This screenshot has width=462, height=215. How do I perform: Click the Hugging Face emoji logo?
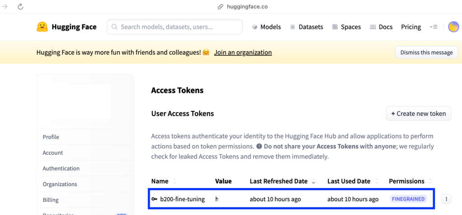(x=42, y=27)
